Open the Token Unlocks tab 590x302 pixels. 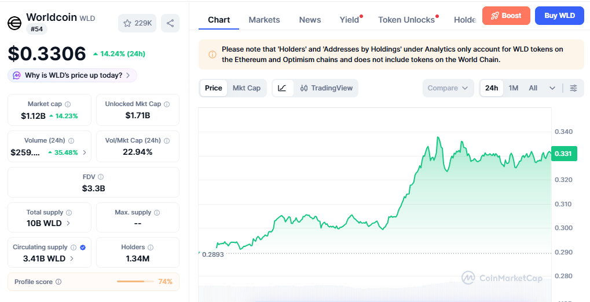pyautogui.click(x=406, y=20)
